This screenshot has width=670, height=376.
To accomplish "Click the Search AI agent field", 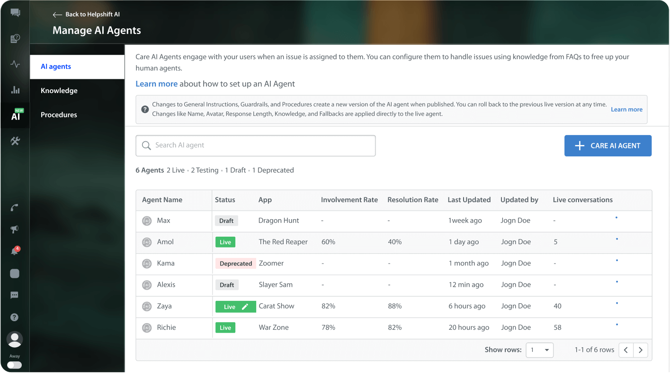I will (256, 145).
